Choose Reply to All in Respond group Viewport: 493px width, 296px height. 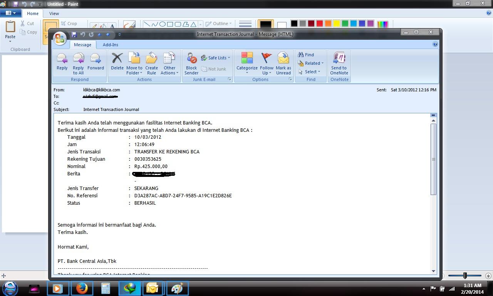click(78, 63)
